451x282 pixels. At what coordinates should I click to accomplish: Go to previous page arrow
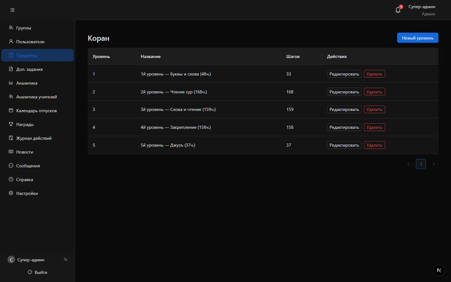pyautogui.click(x=408, y=164)
